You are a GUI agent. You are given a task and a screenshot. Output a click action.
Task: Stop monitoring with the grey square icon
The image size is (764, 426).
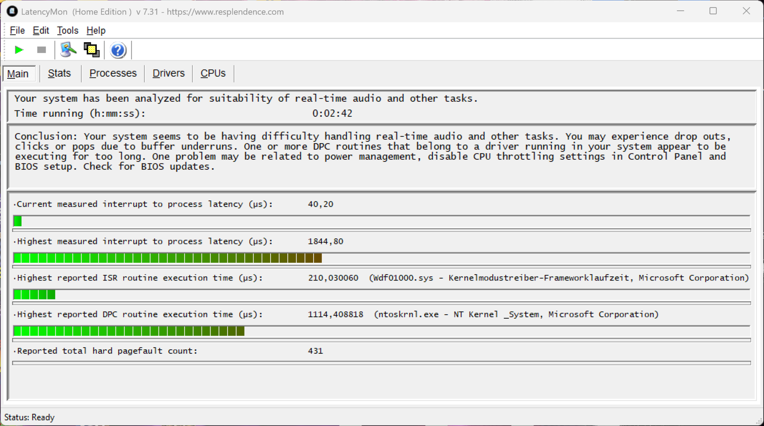click(41, 50)
